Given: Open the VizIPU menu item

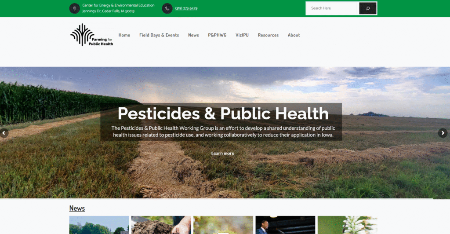Looking at the screenshot, I should (242, 35).
